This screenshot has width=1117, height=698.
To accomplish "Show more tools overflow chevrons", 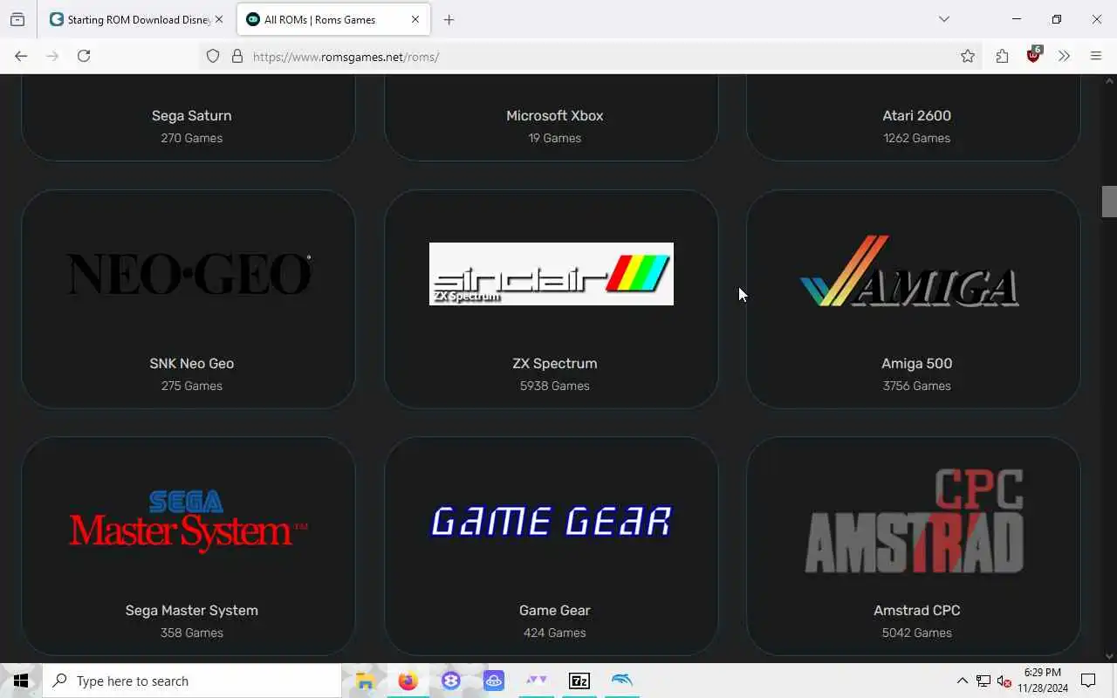I will [x=1064, y=56].
